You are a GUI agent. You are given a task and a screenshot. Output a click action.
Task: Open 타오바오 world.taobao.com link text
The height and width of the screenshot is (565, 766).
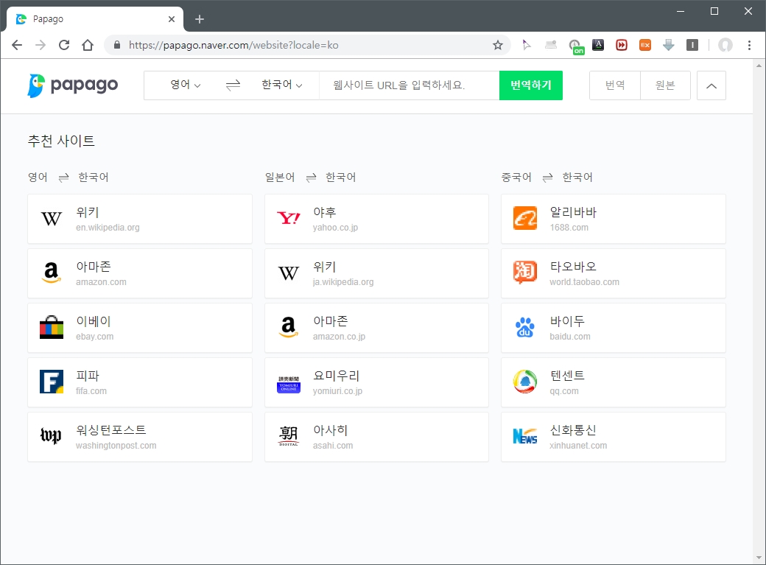coord(584,274)
